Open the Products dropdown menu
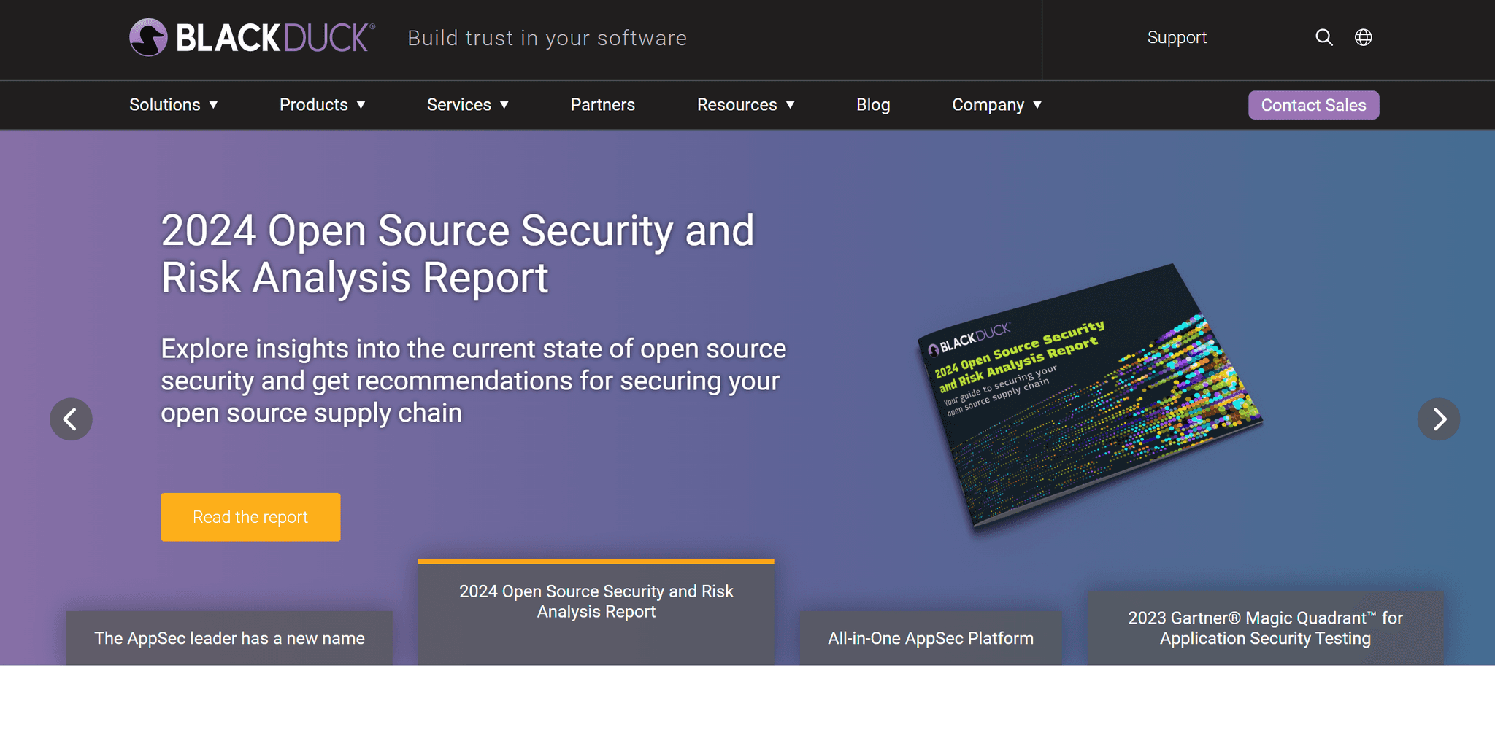The width and height of the screenshot is (1495, 738). (x=322, y=104)
